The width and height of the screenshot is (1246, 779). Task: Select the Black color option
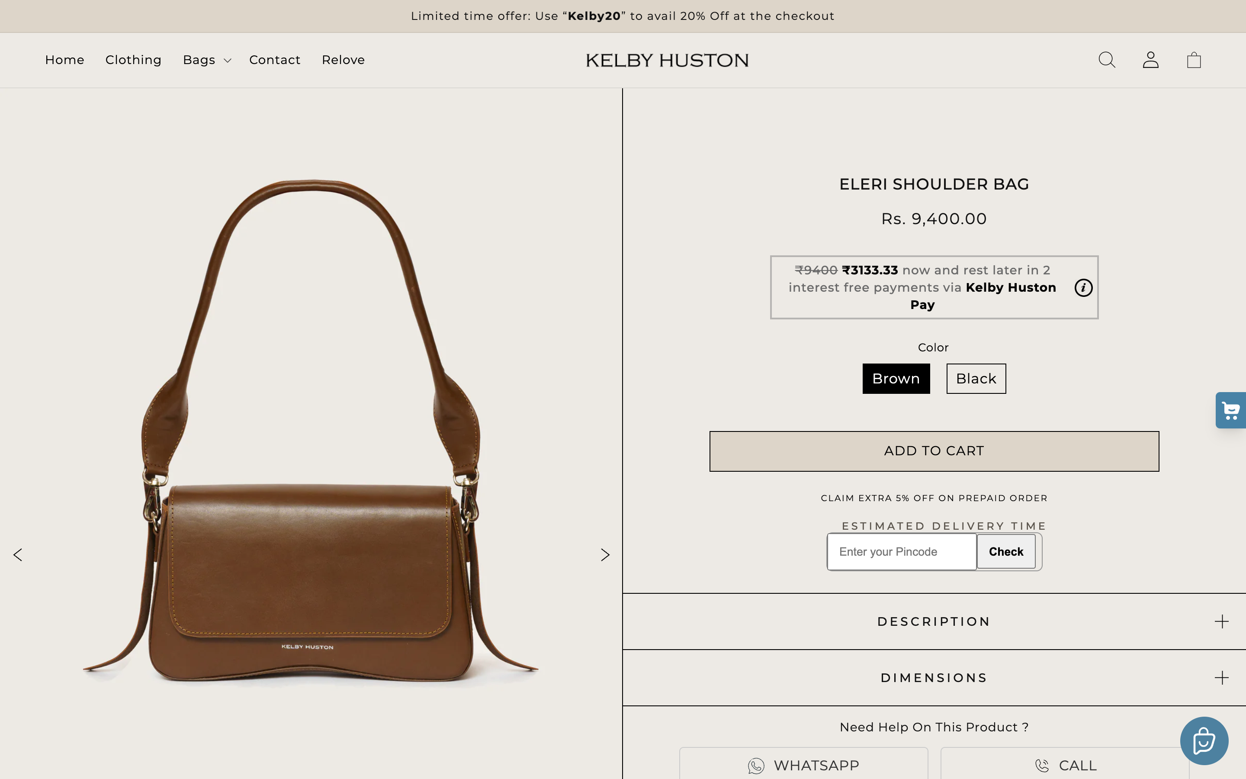pos(976,379)
